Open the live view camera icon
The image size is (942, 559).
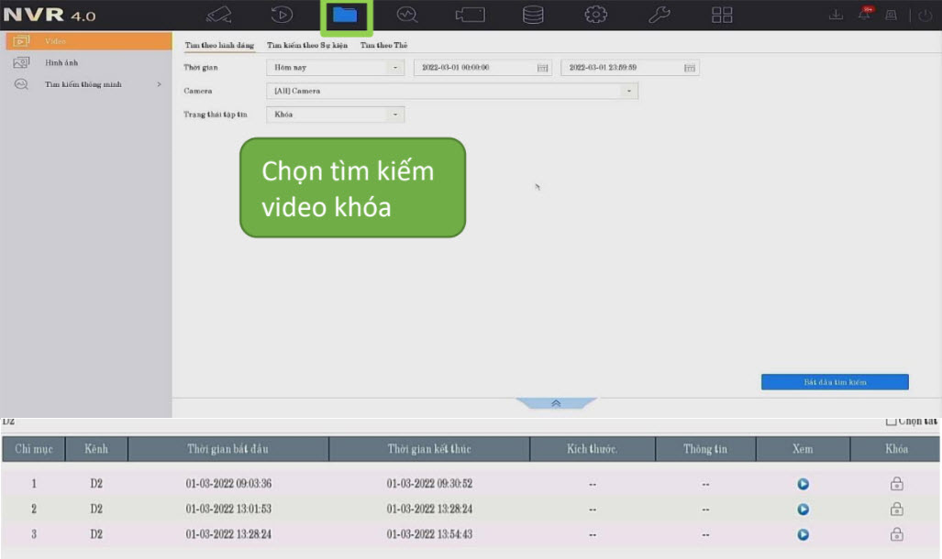(218, 15)
